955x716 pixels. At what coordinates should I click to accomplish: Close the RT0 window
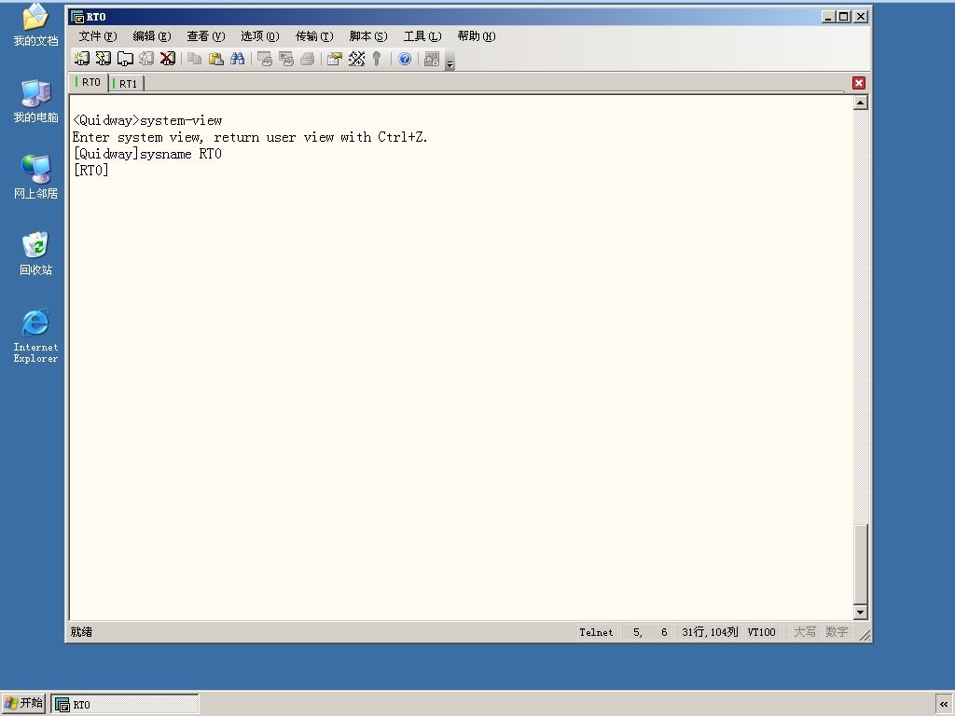(861, 17)
